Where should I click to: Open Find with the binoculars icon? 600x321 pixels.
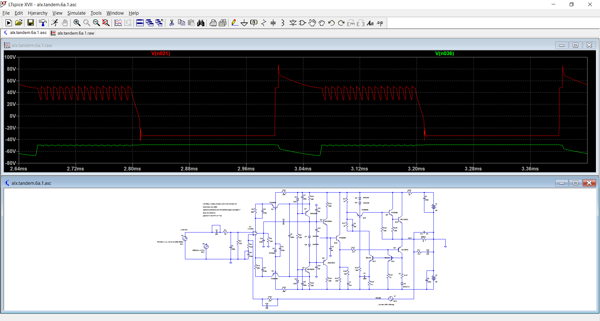pos(201,23)
